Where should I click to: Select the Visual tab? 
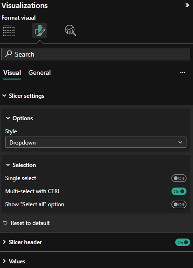pos(12,72)
